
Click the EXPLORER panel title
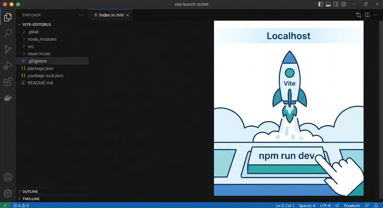point(32,15)
